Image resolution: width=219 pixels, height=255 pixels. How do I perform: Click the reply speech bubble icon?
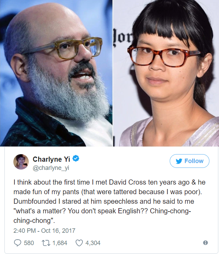17,243
